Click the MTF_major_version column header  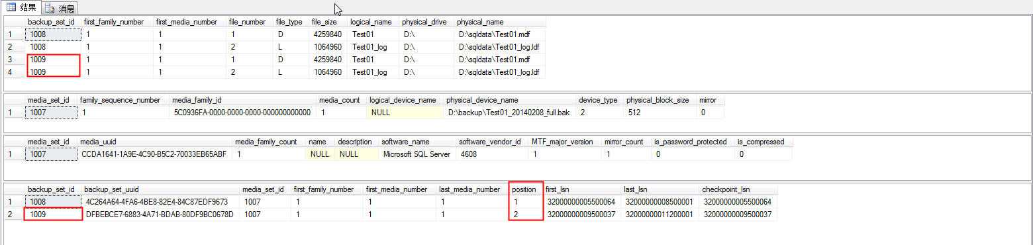point(566,142)
